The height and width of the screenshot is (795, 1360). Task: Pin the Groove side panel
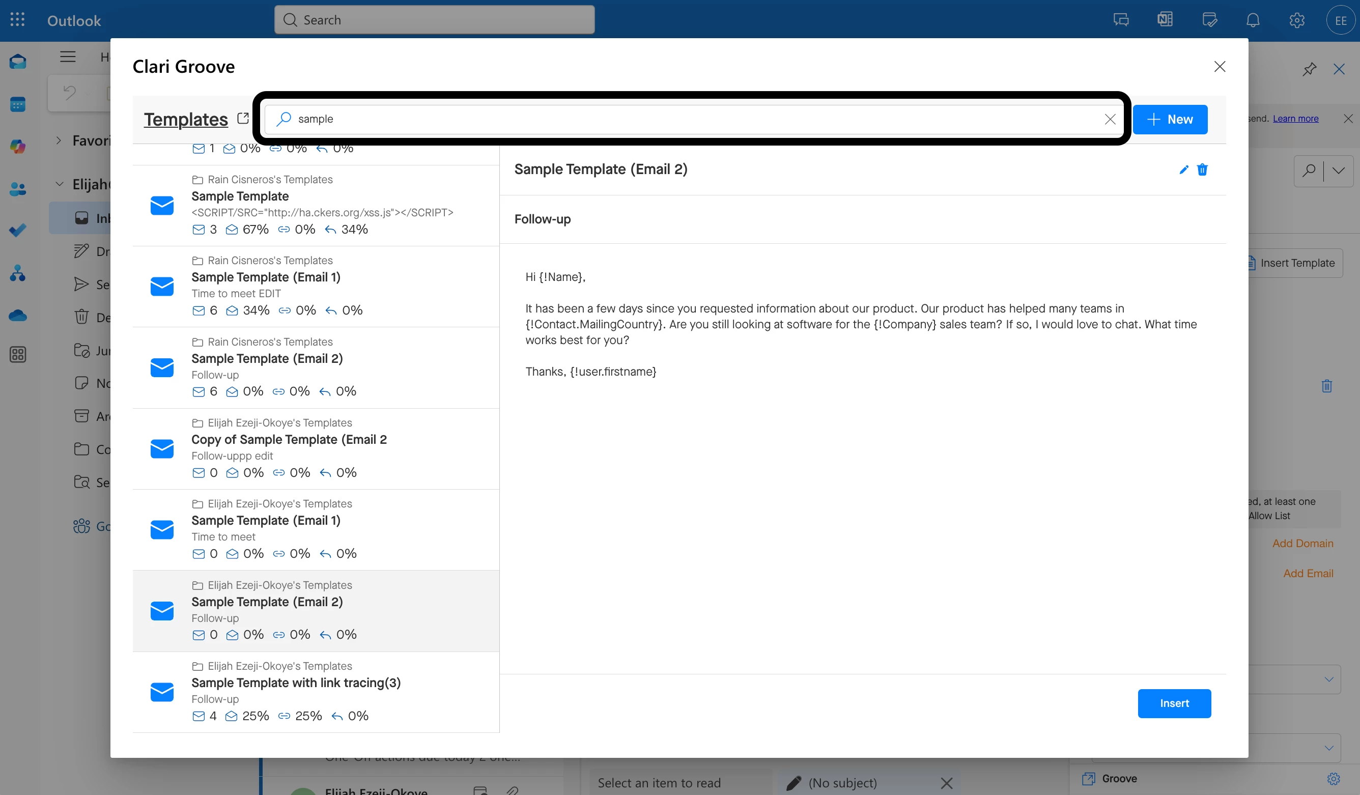1309,69
